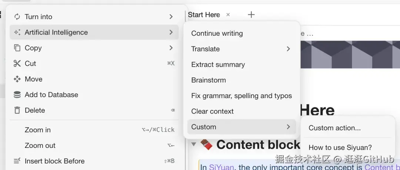Click the Copy icon in context menu
The image size is (400, 170).
point(17,48)
